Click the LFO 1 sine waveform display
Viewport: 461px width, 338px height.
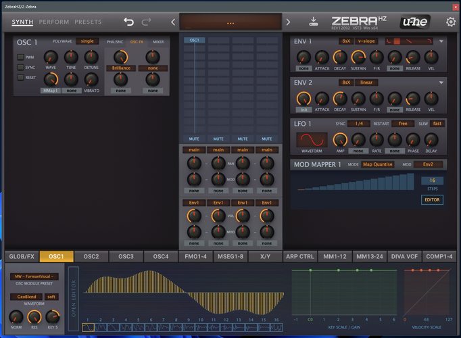[312, 140]
